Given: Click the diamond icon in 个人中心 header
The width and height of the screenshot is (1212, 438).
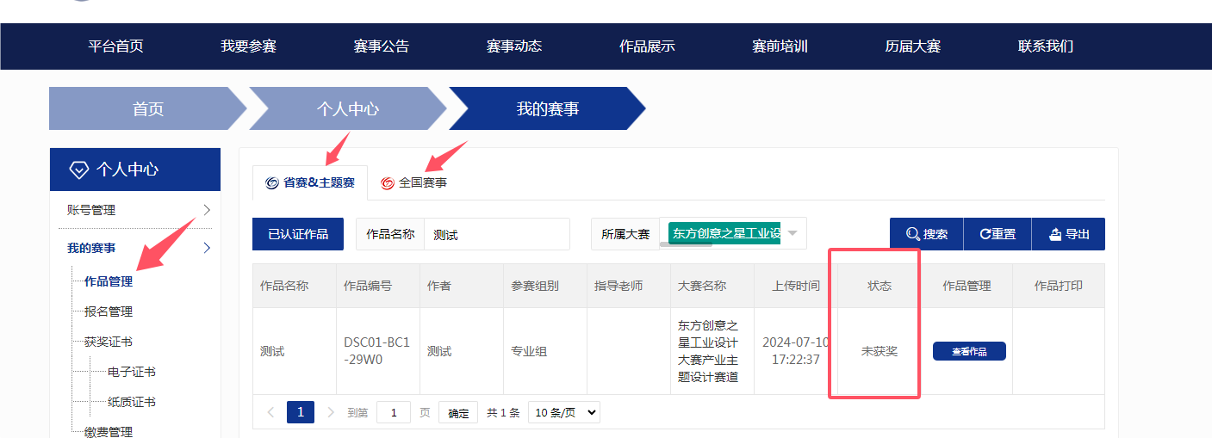Looking at the screenshot, I should [x=78, y=170].
